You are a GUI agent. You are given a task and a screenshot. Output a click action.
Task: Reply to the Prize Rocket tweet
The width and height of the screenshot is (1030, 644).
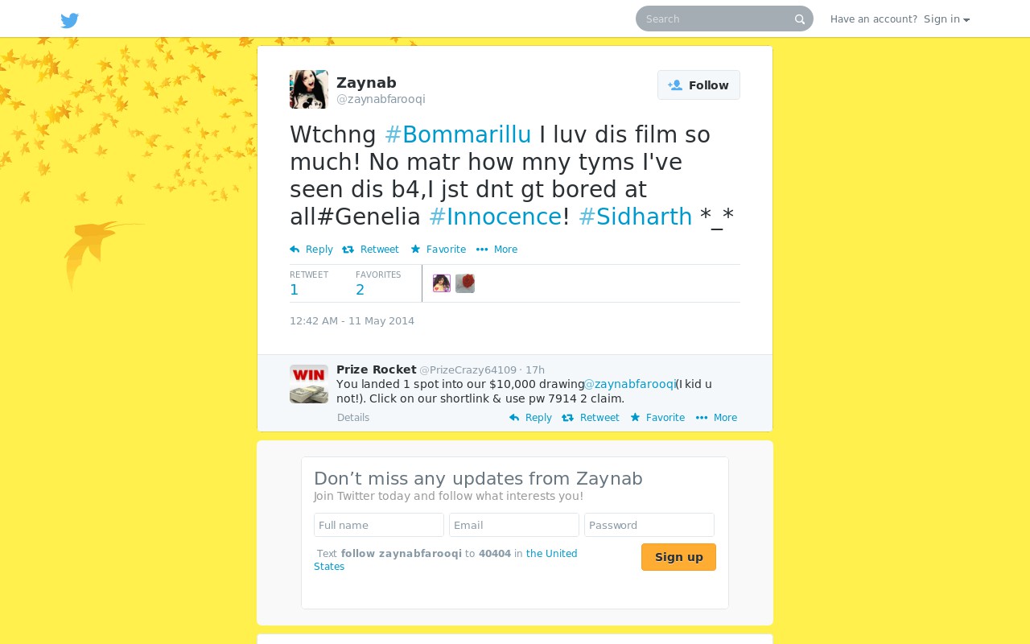(x=530, y=418)
